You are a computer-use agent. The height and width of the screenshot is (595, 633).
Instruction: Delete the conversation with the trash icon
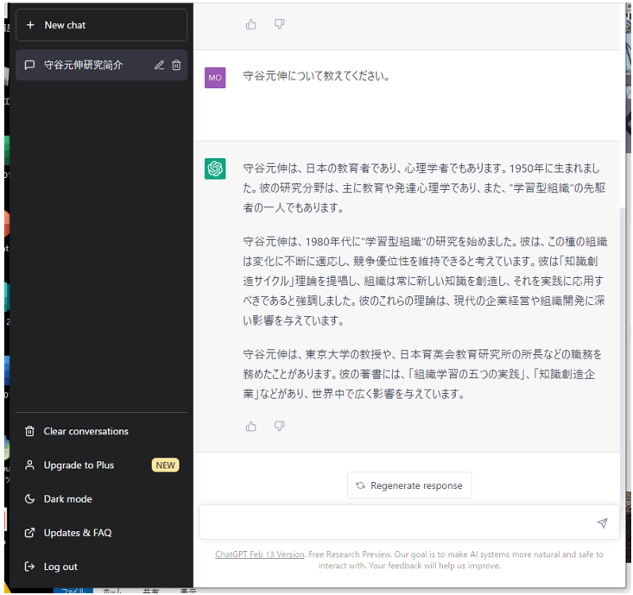tap(176, 65)
